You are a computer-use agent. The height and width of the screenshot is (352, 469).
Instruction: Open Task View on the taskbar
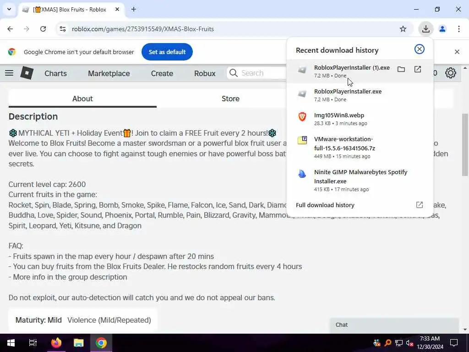(x=33, y=343)
